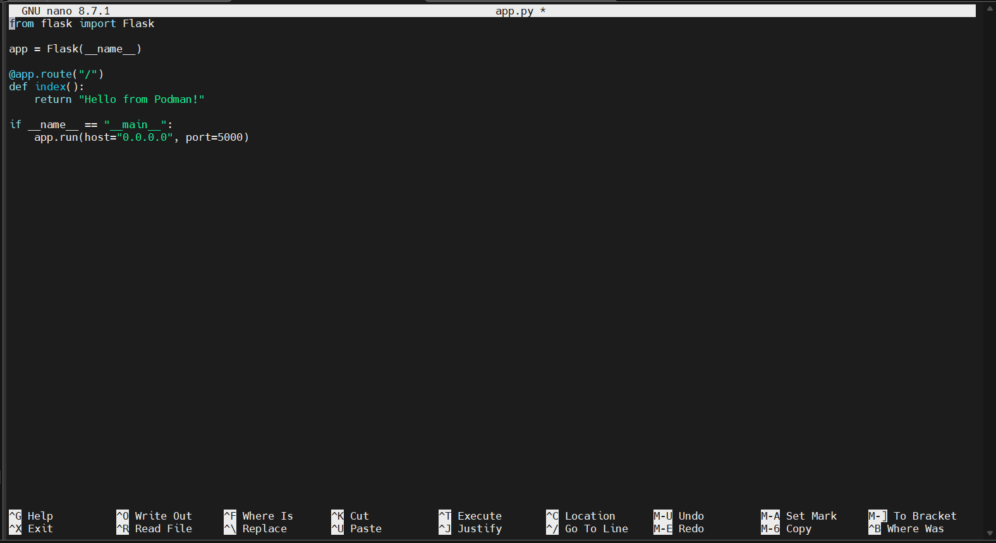This screenshot has width=996, height=543.
Task: Select the ^O Write Out shortcut
Action: [154, 516]
